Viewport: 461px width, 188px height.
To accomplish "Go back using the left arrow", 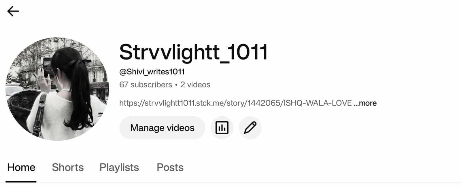I will pyautogui.click(x=13, y=12).
